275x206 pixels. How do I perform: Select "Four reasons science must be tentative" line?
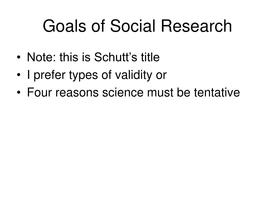(133, 92)
